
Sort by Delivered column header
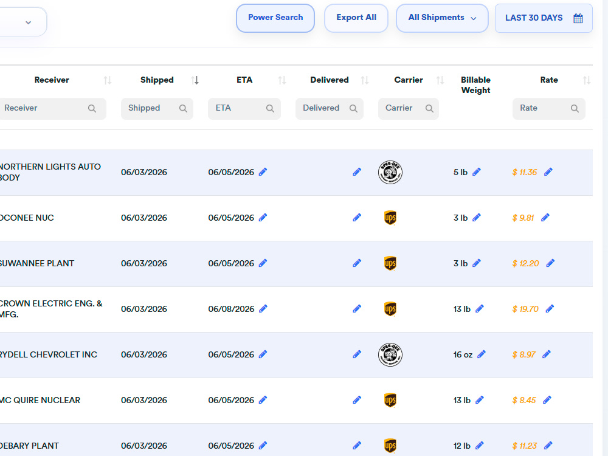[x=329, y=80]
